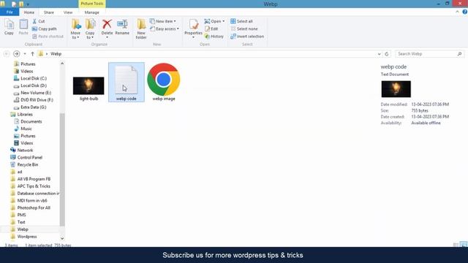
Task: Open the New item dropdown
Action: click(163, 21)
